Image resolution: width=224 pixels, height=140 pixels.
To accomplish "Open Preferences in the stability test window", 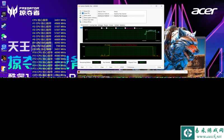I will (x=131, y=67).
